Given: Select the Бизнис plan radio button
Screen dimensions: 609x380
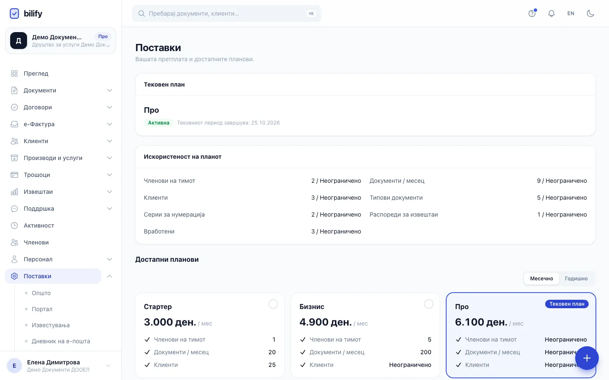Looking at the screenshot, I should pos(429,304).
